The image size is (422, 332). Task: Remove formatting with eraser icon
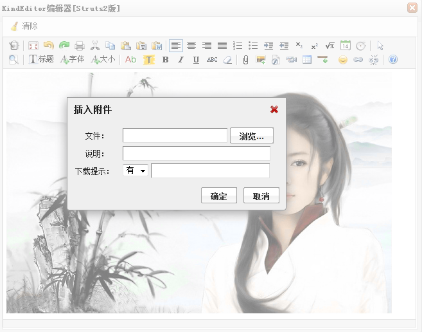227,60
